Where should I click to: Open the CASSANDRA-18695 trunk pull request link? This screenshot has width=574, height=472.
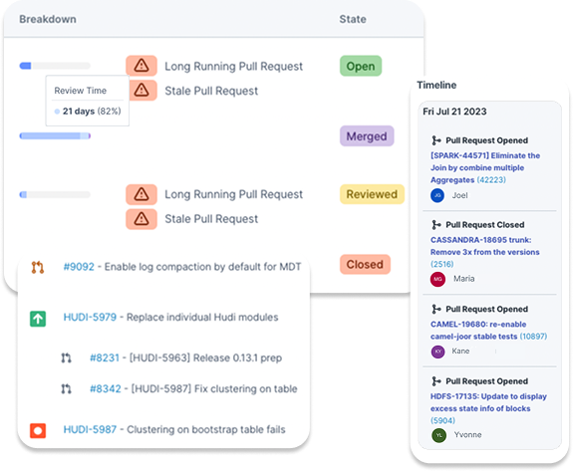tap(485, 252)
